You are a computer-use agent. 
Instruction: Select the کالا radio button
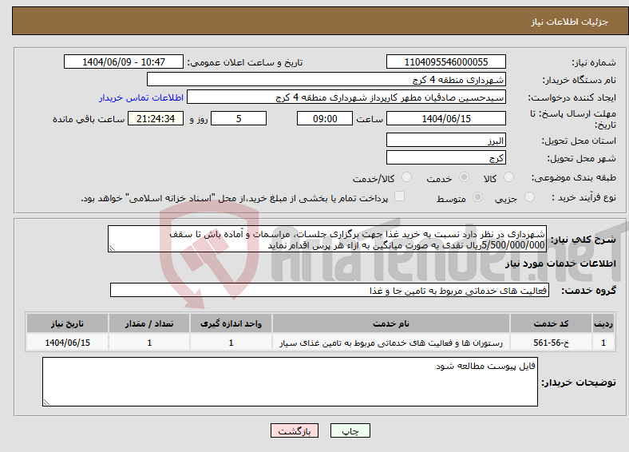(x=508, y=177)
